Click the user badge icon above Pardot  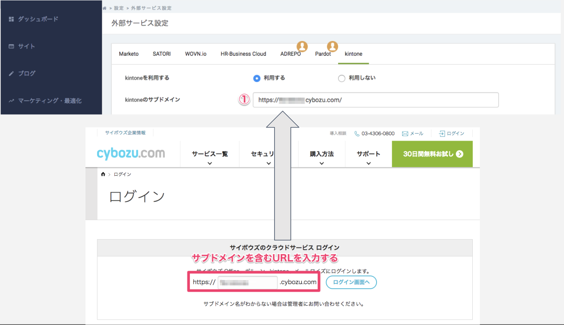coord(332,47)
